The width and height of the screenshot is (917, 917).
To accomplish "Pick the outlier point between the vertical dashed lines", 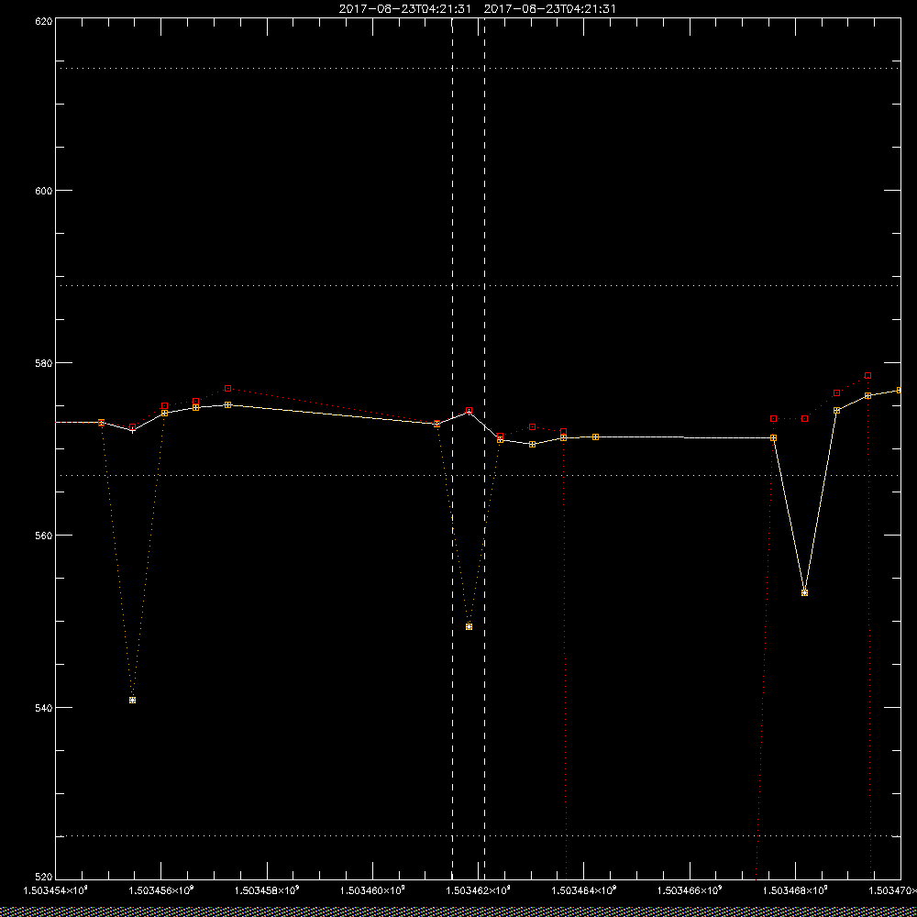I will (x=469, y=626).
